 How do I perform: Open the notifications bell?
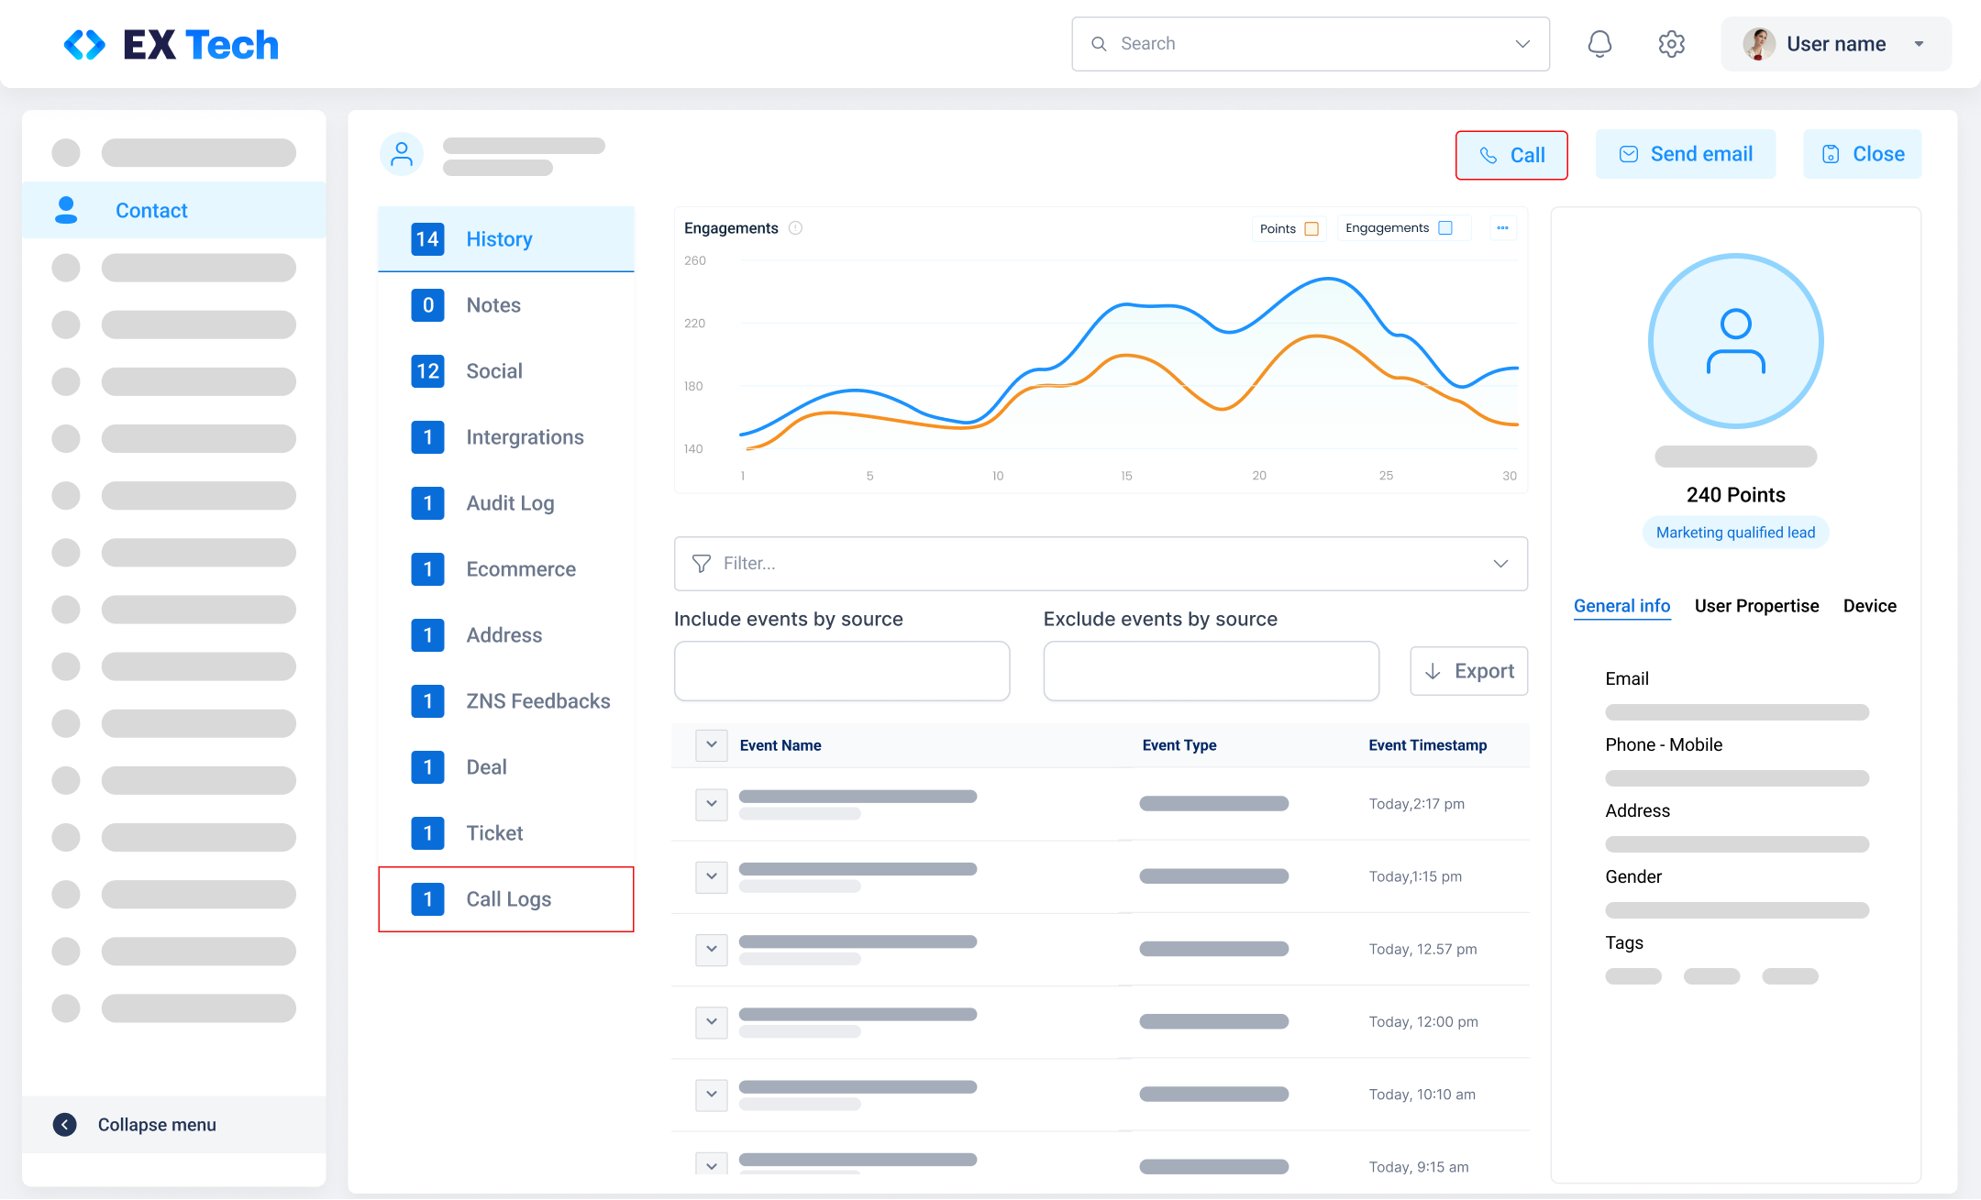point(1599,44)
